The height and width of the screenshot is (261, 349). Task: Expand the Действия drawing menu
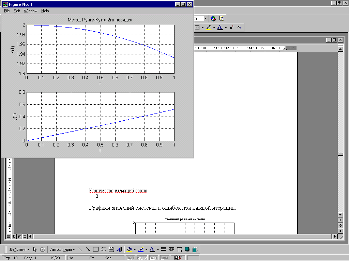[x=19, y=249]
